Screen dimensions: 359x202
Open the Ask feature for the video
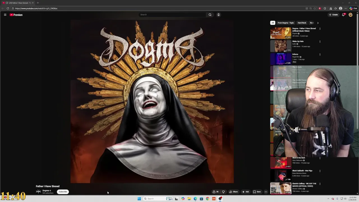click(x=245, y=192)
